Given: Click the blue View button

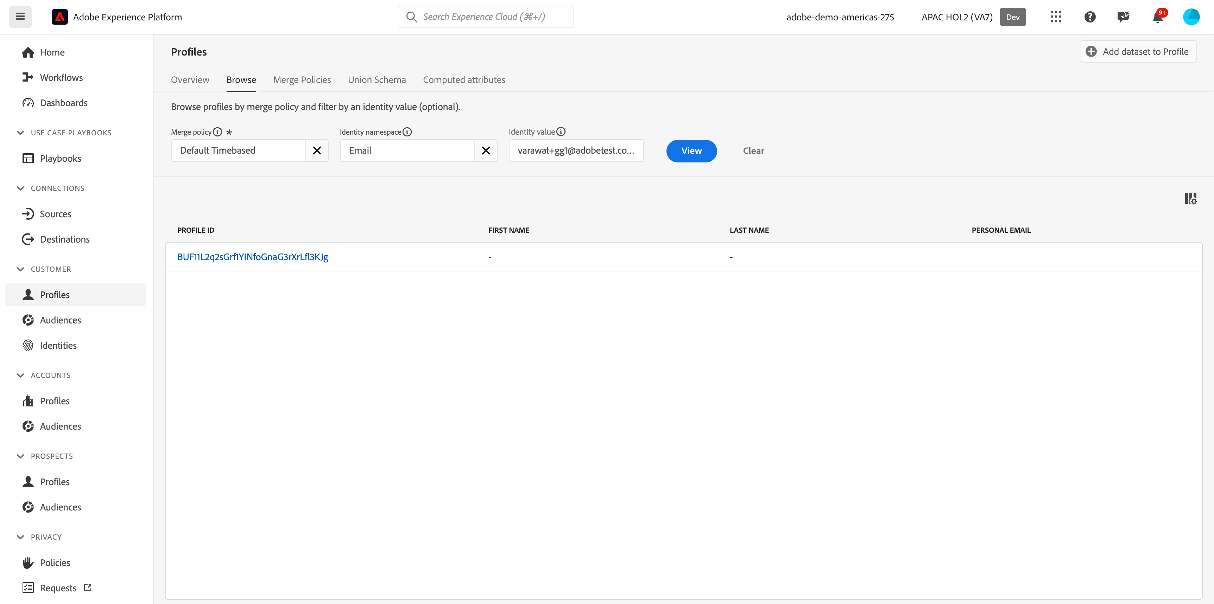Looking at the screenshot, I should (x=691, y=151).
